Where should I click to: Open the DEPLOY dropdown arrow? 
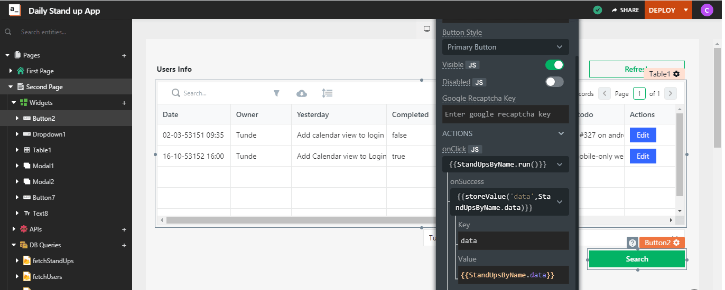685,10
